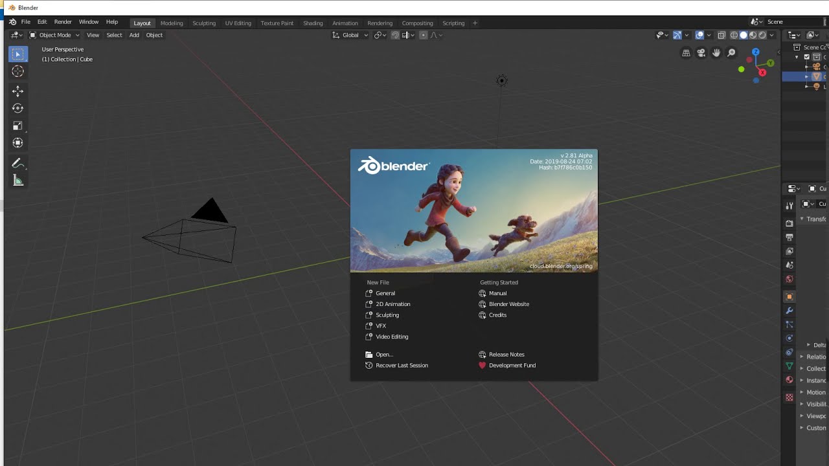The height and width of the screenshot is (466, 829).
Task: Open Release Notes from splash screen
Action: (506, 355)
